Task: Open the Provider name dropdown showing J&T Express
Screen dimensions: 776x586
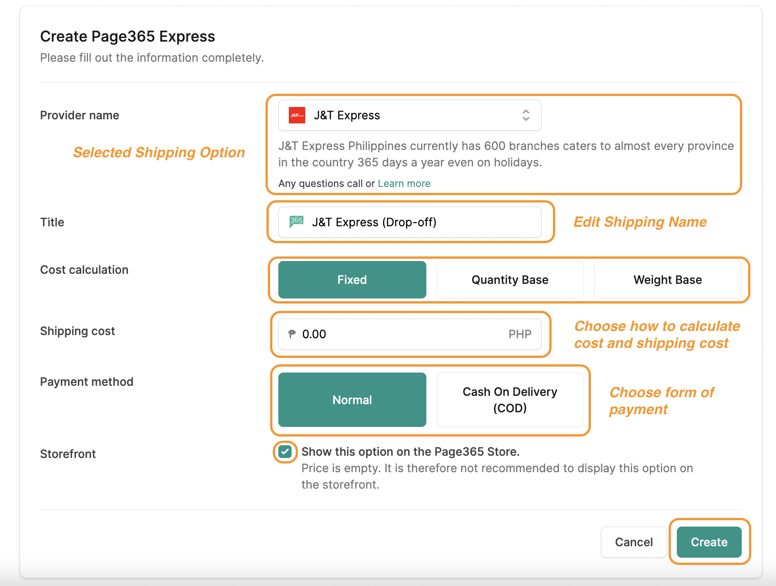Action: click(409, 115)
